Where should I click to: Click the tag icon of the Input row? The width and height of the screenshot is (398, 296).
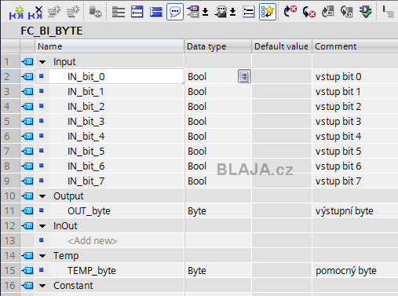[x=27, y=62]
